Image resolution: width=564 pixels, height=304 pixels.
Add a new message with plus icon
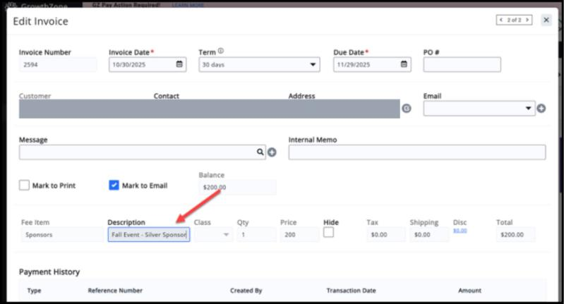pos(272,152)
